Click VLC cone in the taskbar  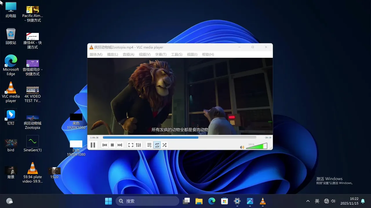263,201
